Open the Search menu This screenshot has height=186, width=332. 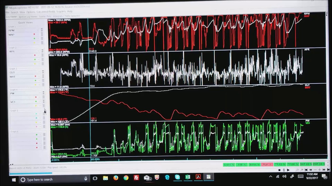[15, 12]
